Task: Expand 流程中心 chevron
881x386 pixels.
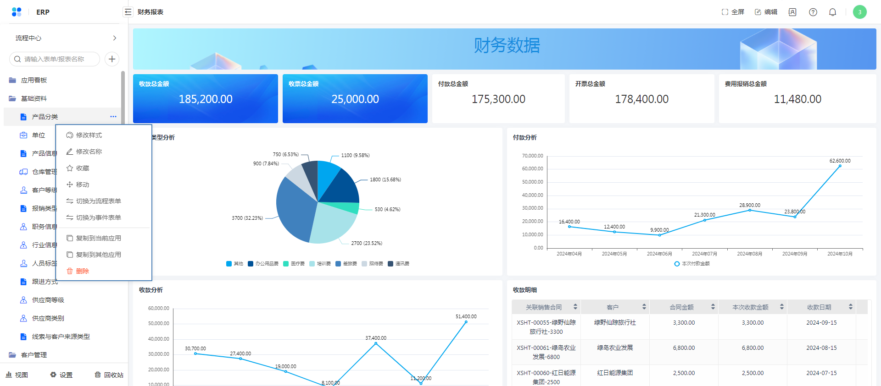Action: click(x=114, y=38)
